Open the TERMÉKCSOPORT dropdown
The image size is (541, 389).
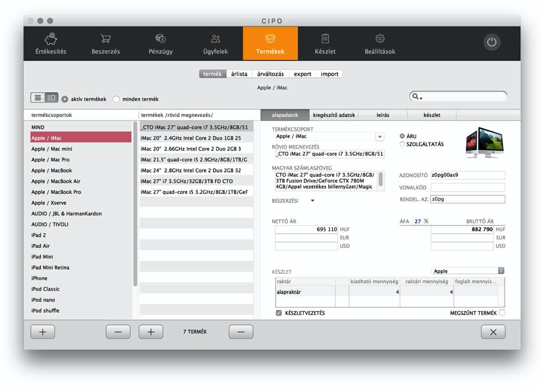pyautogui.click(x=379, y=136)
